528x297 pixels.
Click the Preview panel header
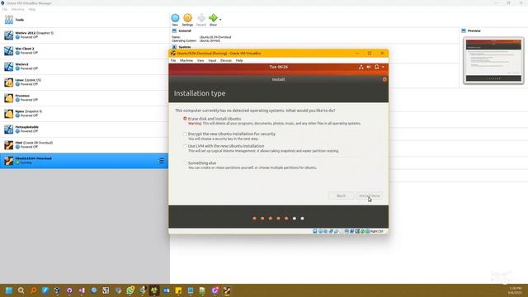tap(474, 31)
